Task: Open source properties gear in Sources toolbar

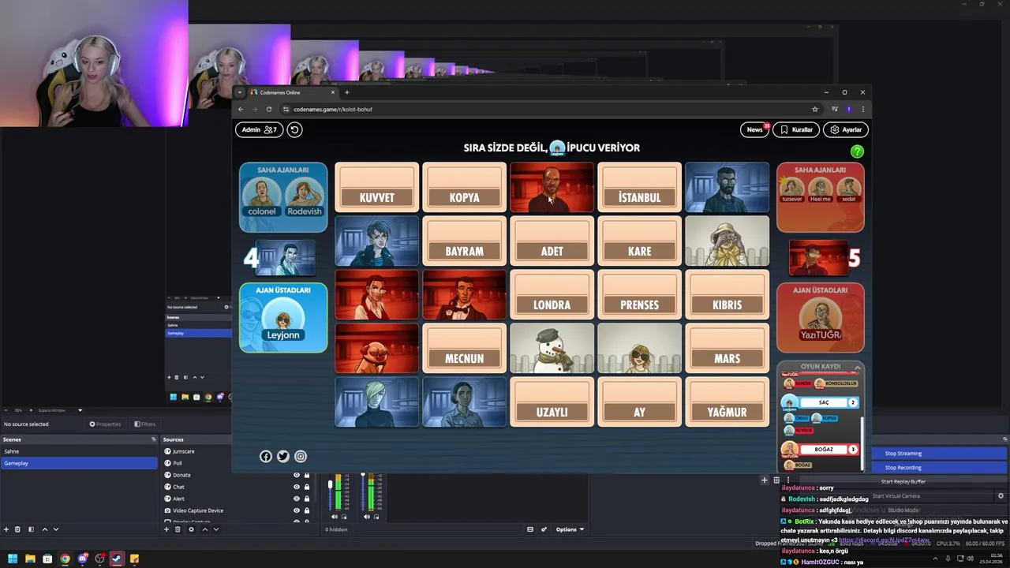Action: click(x=191, y=529)
